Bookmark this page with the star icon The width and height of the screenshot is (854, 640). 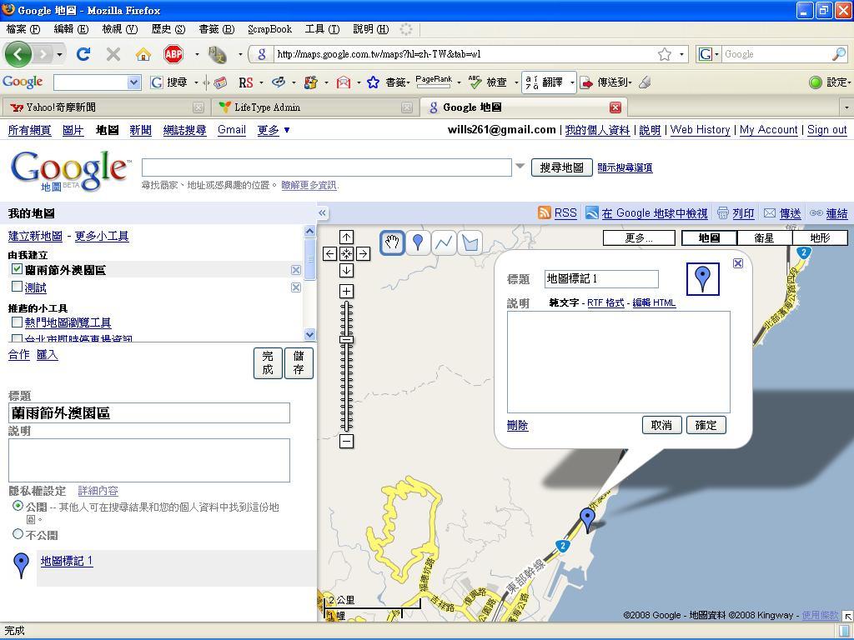pyautogui.click(x=665, y=54)
